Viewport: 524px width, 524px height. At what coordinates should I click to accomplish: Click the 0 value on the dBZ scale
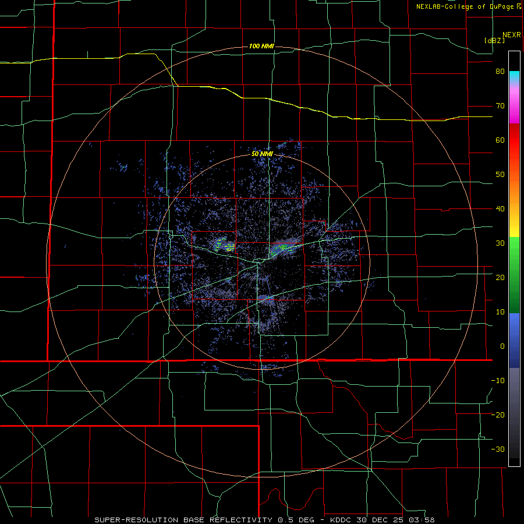click(502, 346)
